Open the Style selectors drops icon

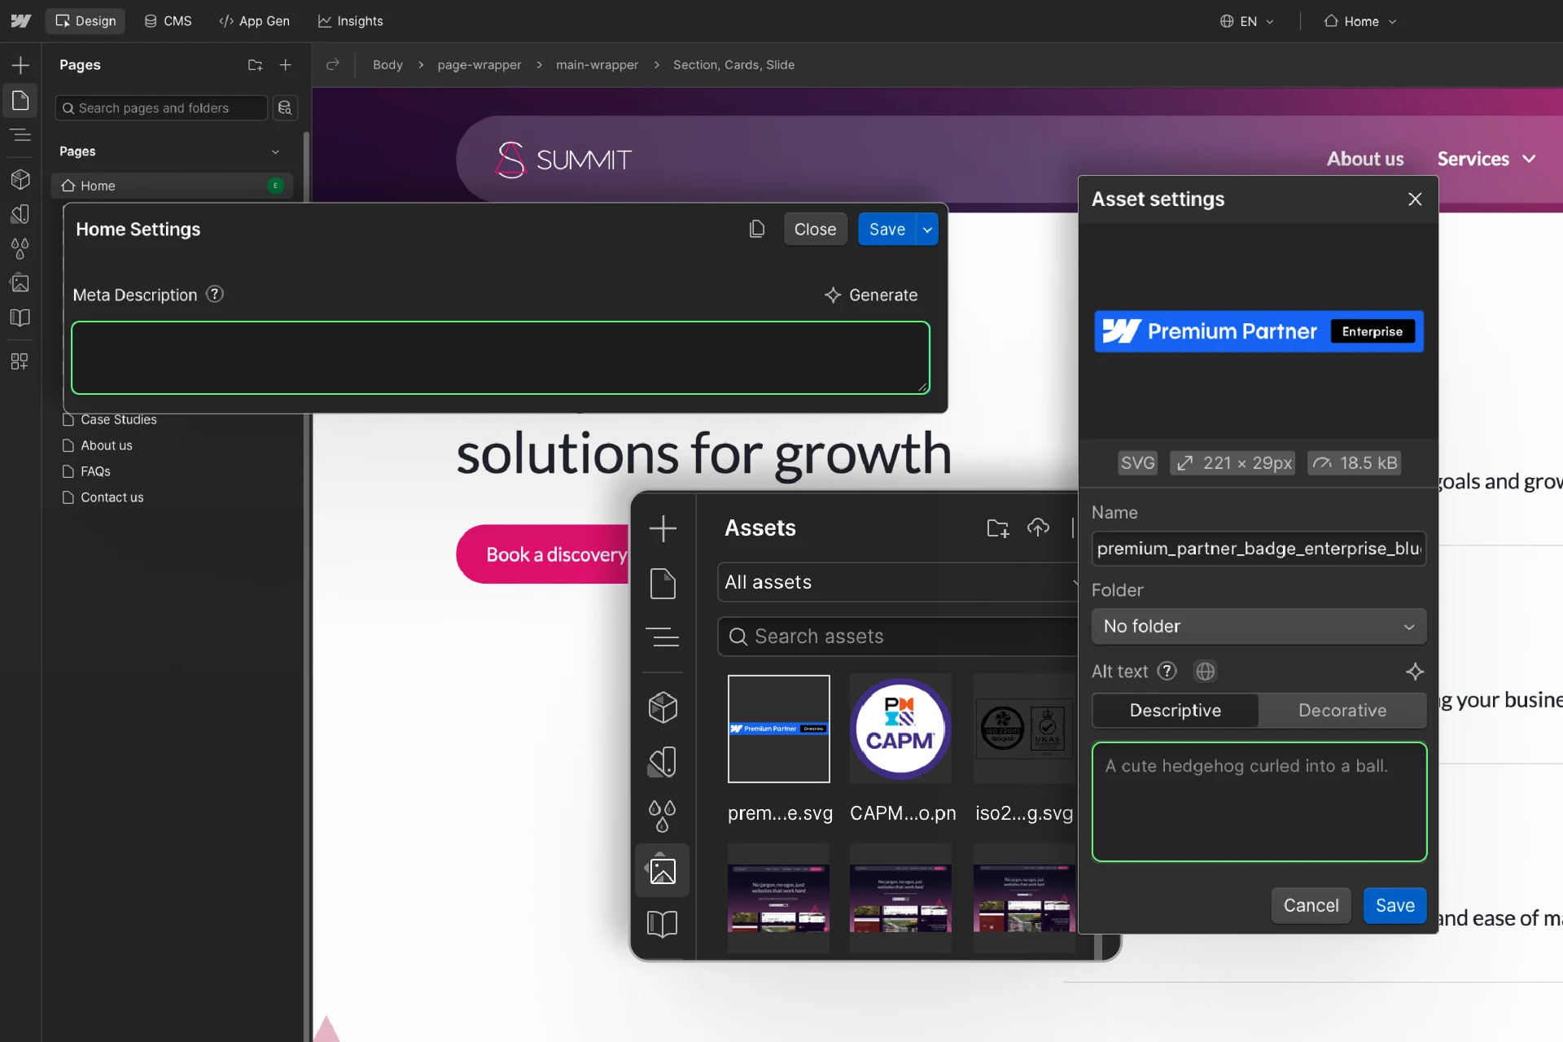pos(20,248)
